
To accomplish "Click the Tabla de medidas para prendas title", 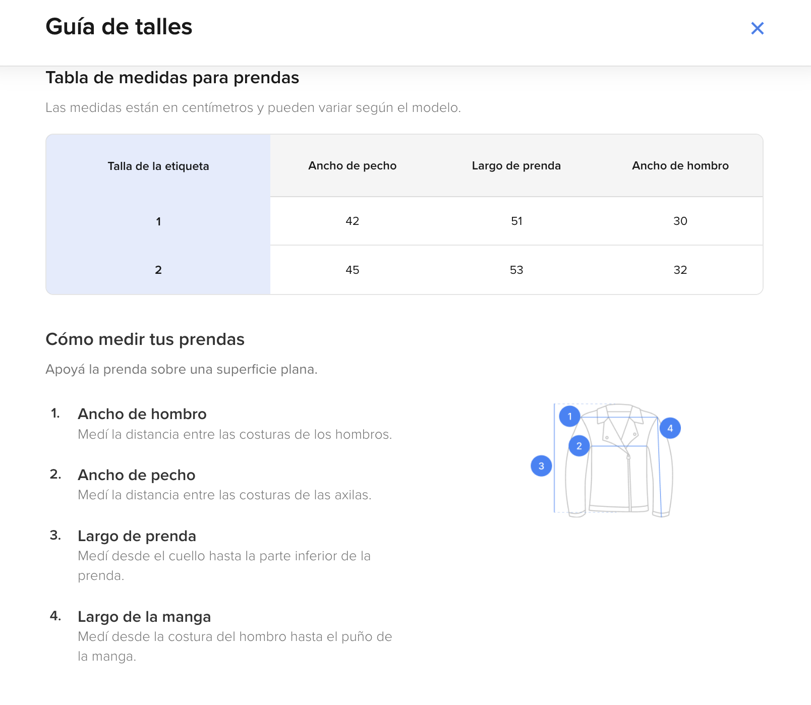I will click(x=172, y=78).
